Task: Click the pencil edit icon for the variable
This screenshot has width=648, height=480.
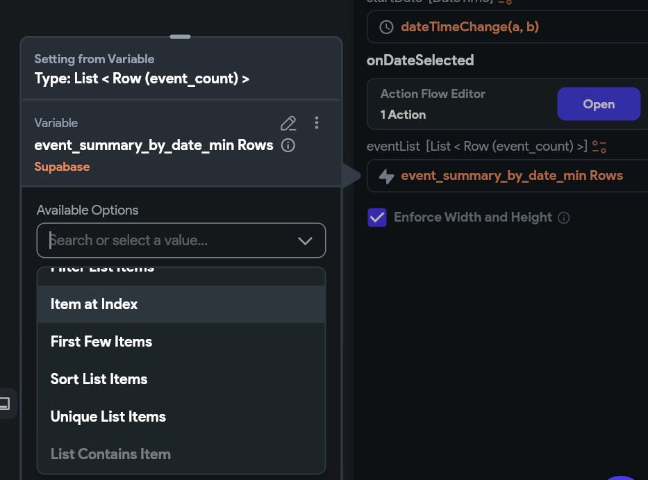Action: [x=288, y=124]
